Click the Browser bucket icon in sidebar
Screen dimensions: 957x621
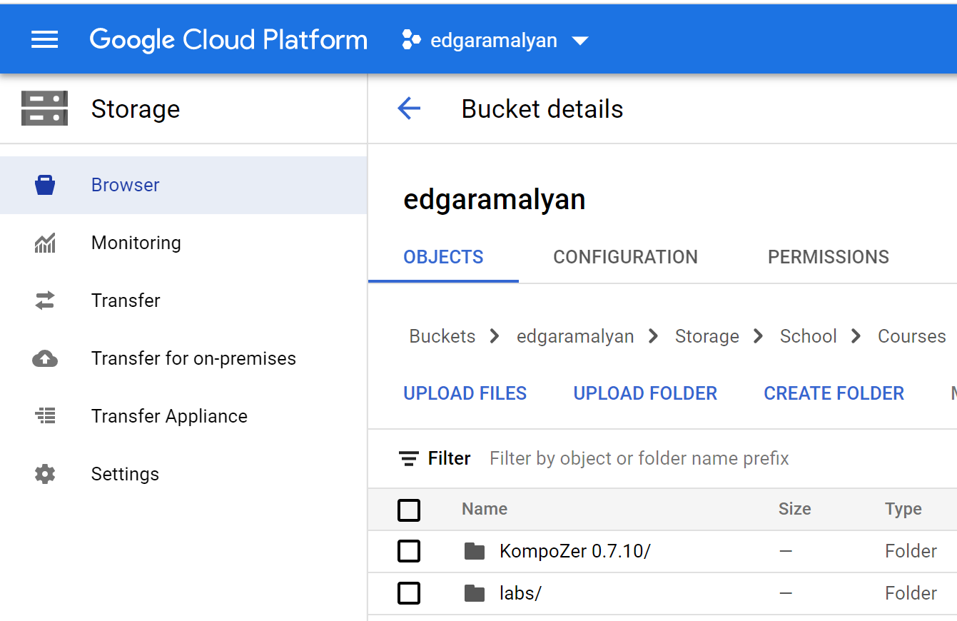click(x=45, y=185)
